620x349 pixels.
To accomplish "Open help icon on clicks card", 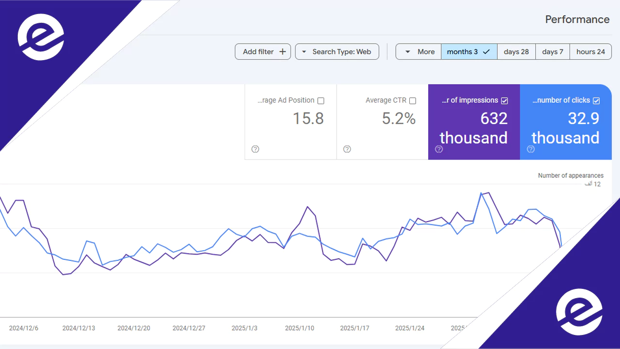I will (x=530, y=149).
